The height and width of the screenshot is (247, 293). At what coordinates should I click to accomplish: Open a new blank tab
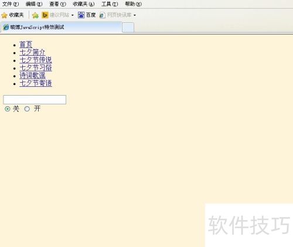pyautogui.click(x=128, y=28)
